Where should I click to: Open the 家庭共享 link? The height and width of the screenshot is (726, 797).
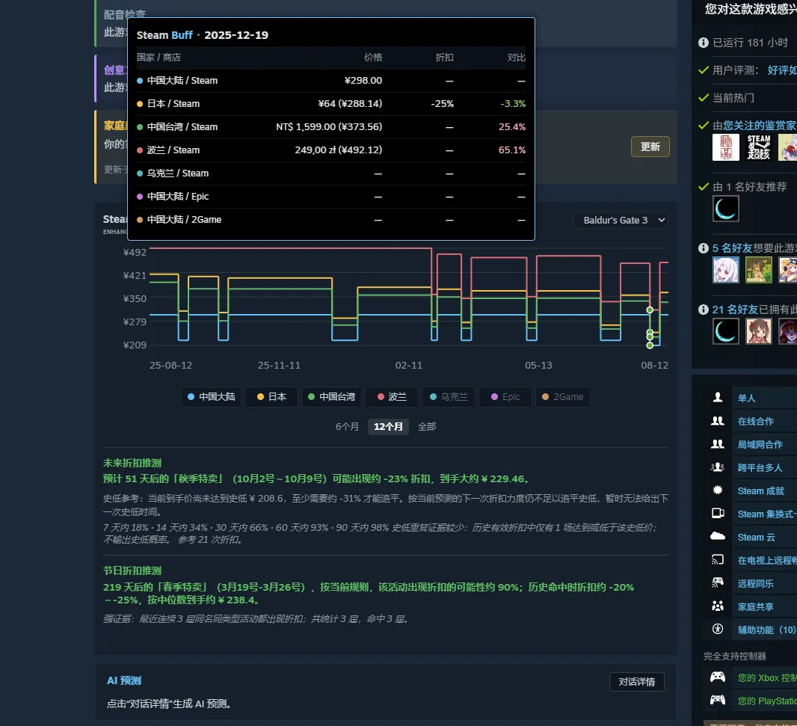(755, 606)
